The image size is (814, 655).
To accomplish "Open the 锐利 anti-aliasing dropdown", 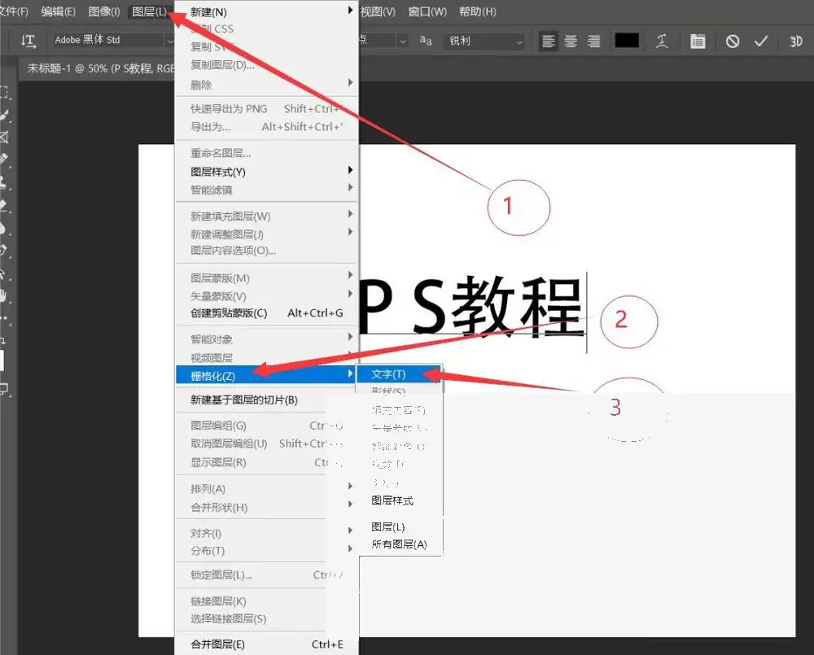I will point(484,41).
